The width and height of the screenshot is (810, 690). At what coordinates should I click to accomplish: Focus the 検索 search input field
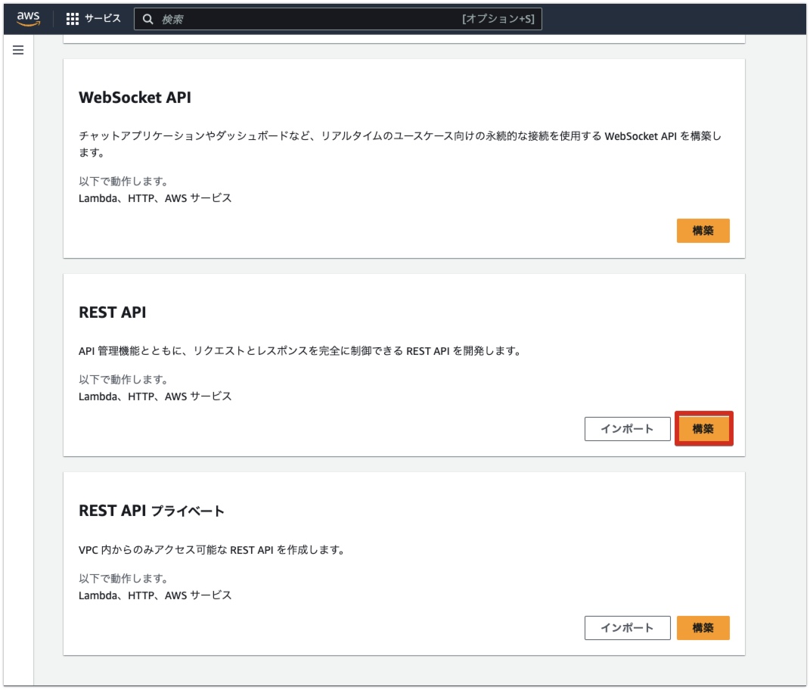point(303,20)
